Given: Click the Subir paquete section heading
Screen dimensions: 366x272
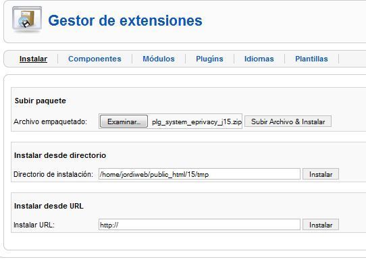Looking at the screenshot, I should tap(41, 101).
